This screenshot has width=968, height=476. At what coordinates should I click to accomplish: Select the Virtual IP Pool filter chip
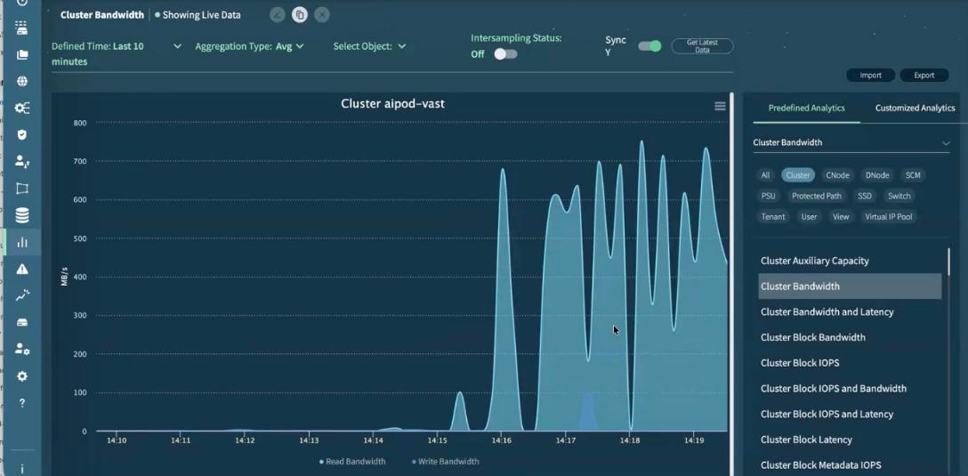pyautogui.click(x=888, y=217)
